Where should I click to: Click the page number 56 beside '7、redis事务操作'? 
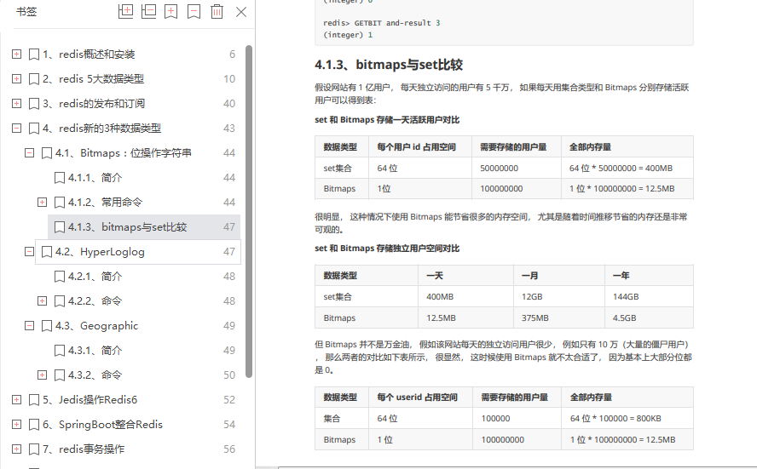point(229,449)
